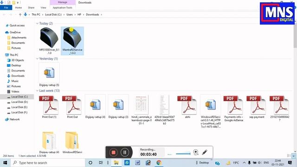Stop the screen recording
Image resolution: width=297 pixels, height=167 pixels.
(x=113, y=152)
